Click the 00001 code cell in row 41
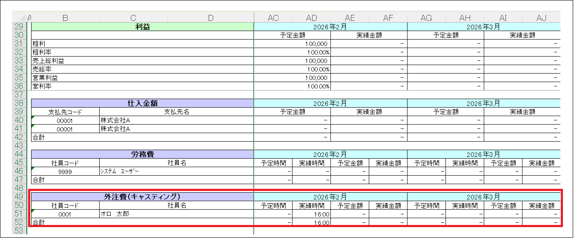The width and height of the screenshot is (574, 239). coord(65,128)
